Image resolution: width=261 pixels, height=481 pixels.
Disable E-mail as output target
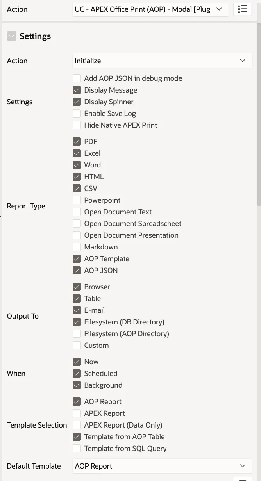click(x=77, y=310)
